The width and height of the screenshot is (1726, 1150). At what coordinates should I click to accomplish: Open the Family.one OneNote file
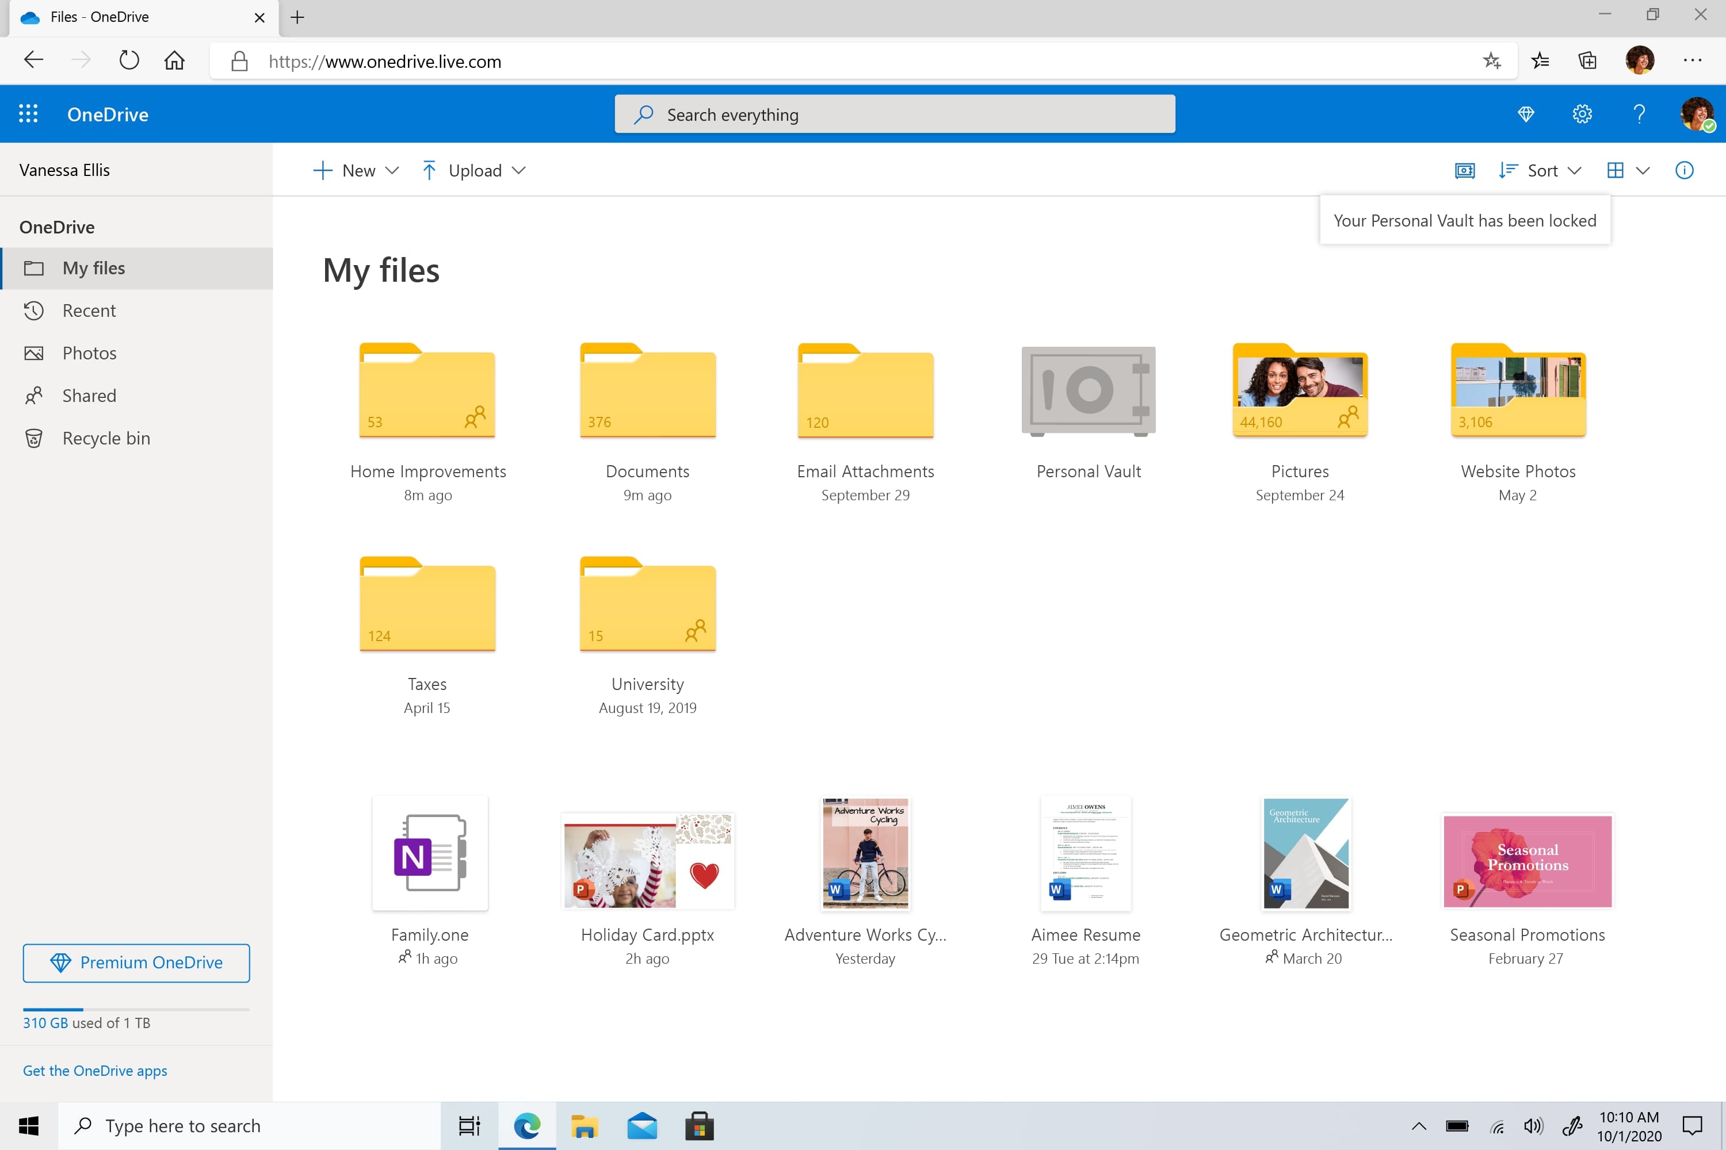point(430,853)
